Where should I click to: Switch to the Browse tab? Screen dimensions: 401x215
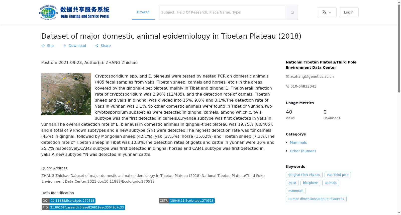143,12
